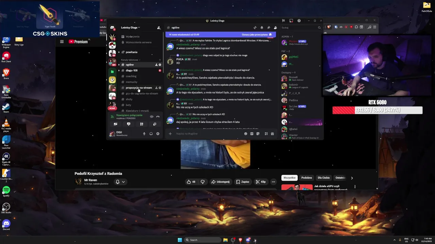The width and height of the screenshot is (435, 244).
Task: Open server invite people icon beside Leśnicy Diaga
Action: click(158, 27)
